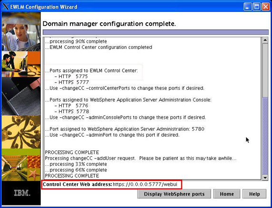
Task: Click the '-changeCC -adminConsolePorts' hint line
Action: pos(125,117)
